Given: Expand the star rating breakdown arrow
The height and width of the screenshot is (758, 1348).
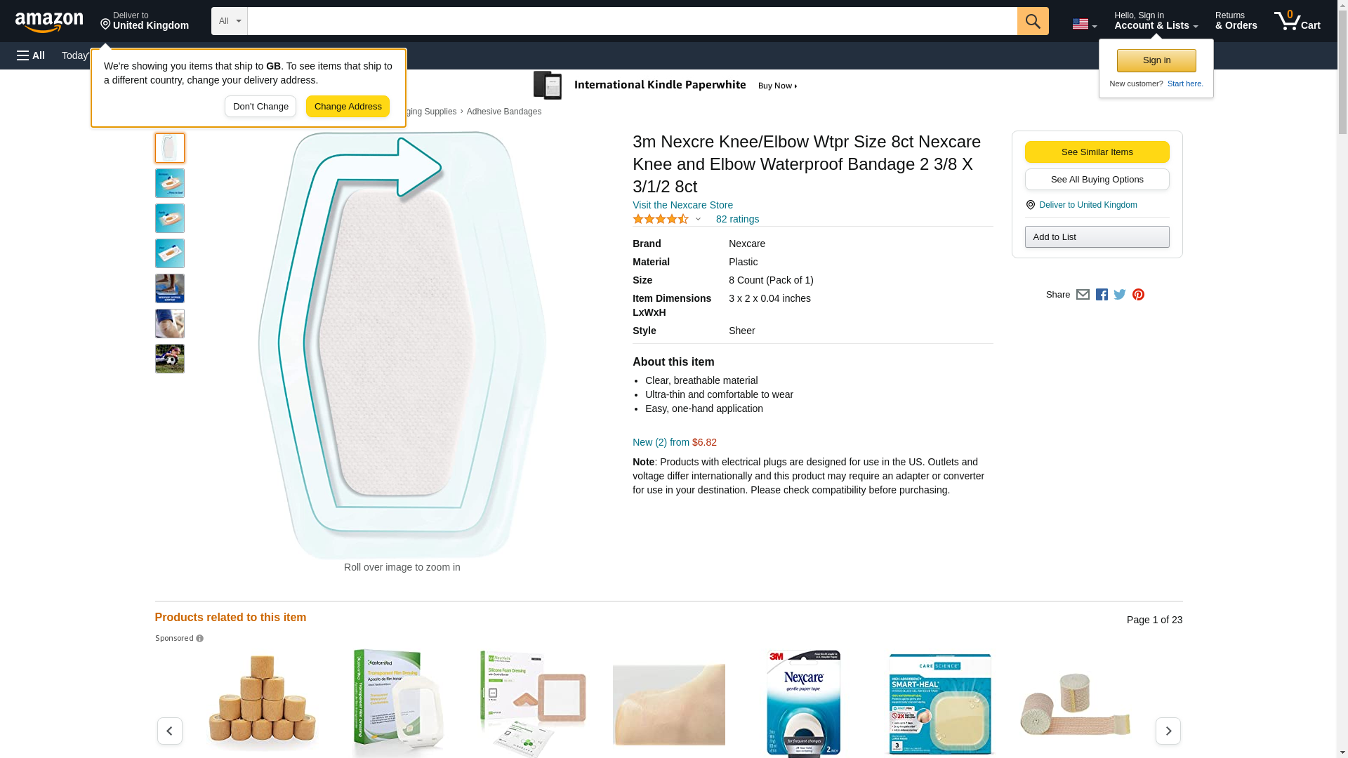Looking at the screenshot, I should (x=698, y=219).
